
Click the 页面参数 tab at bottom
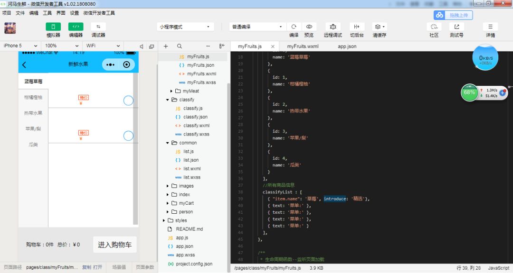(145, 267)
